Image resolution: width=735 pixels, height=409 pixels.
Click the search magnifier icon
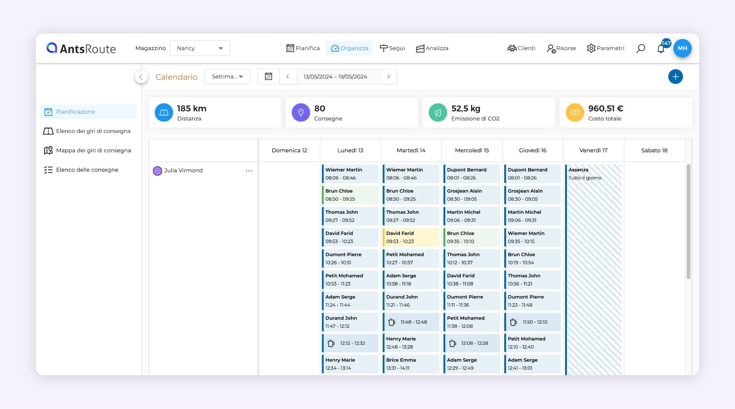[x=641, y=48]
